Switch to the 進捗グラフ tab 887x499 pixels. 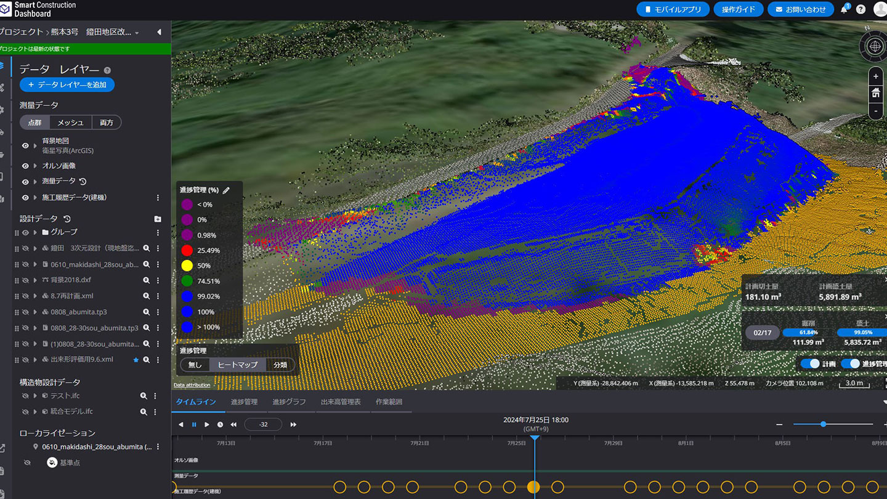[x=289, y=402]
